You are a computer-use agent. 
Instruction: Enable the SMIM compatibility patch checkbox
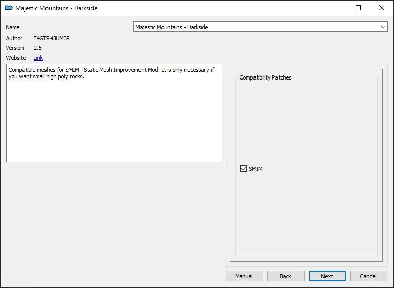[243, 168]
